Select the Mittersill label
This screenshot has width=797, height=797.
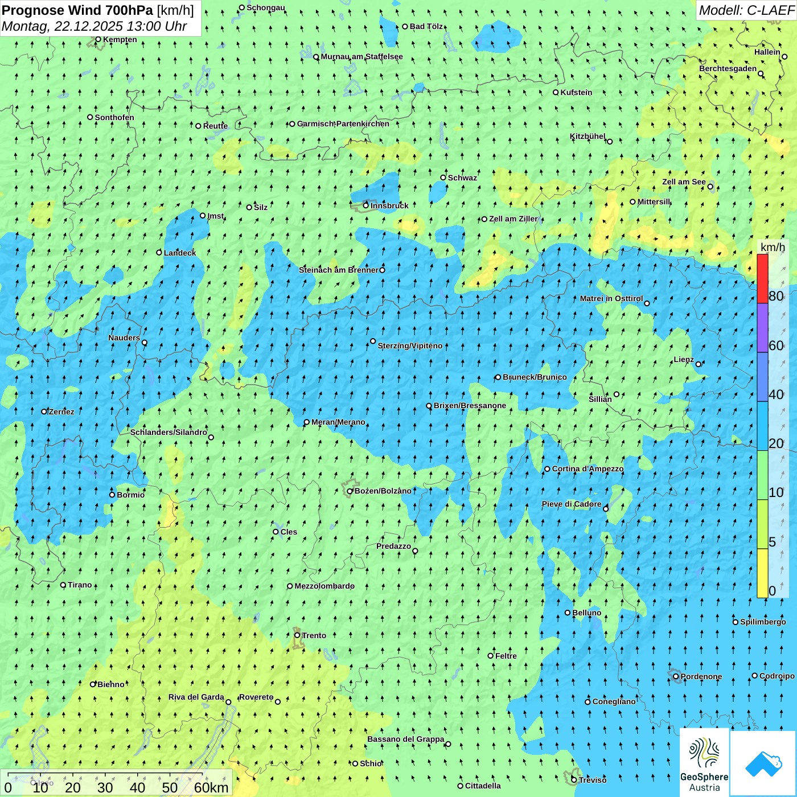coord(654,202)
